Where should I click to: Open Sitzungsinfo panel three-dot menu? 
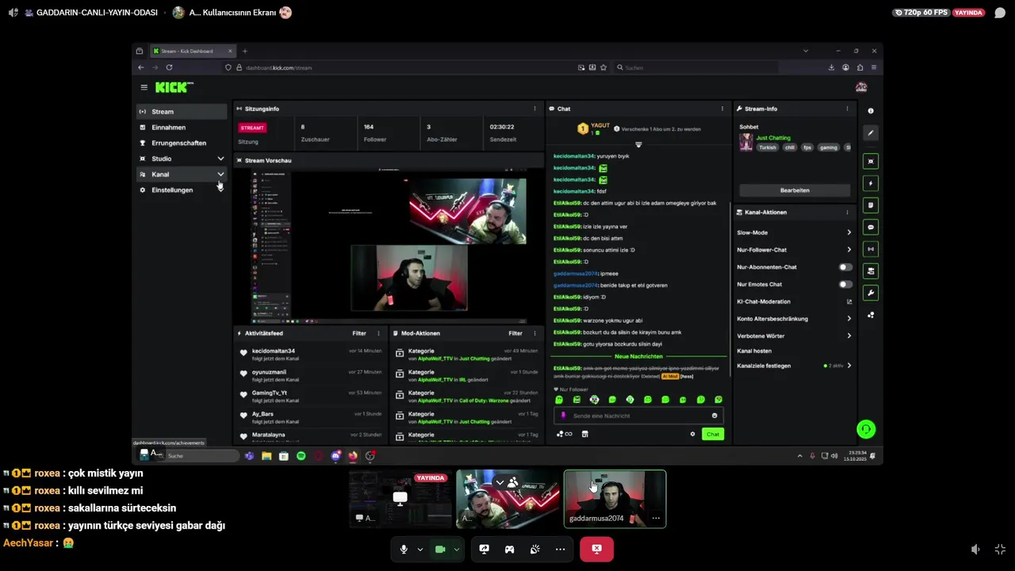click(x=534, y=109)
